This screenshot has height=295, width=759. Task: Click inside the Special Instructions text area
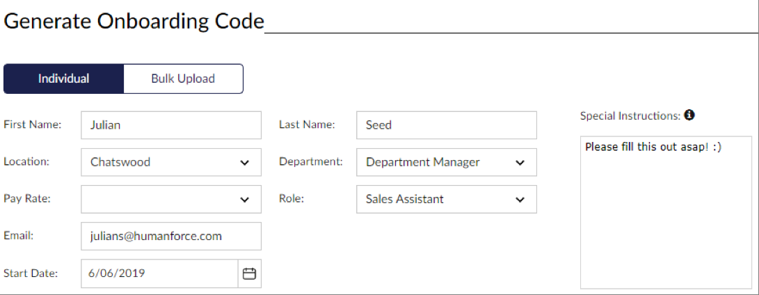click(666, 213)
